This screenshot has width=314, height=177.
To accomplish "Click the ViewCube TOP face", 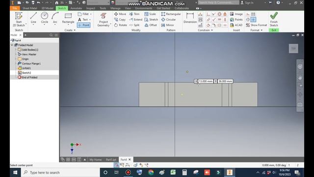I will click(x=293, y=49).
